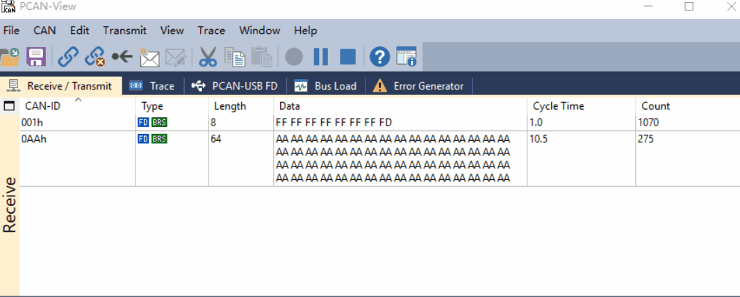Click the Reset arrow icon in toolbar

(x=122, y=57)
